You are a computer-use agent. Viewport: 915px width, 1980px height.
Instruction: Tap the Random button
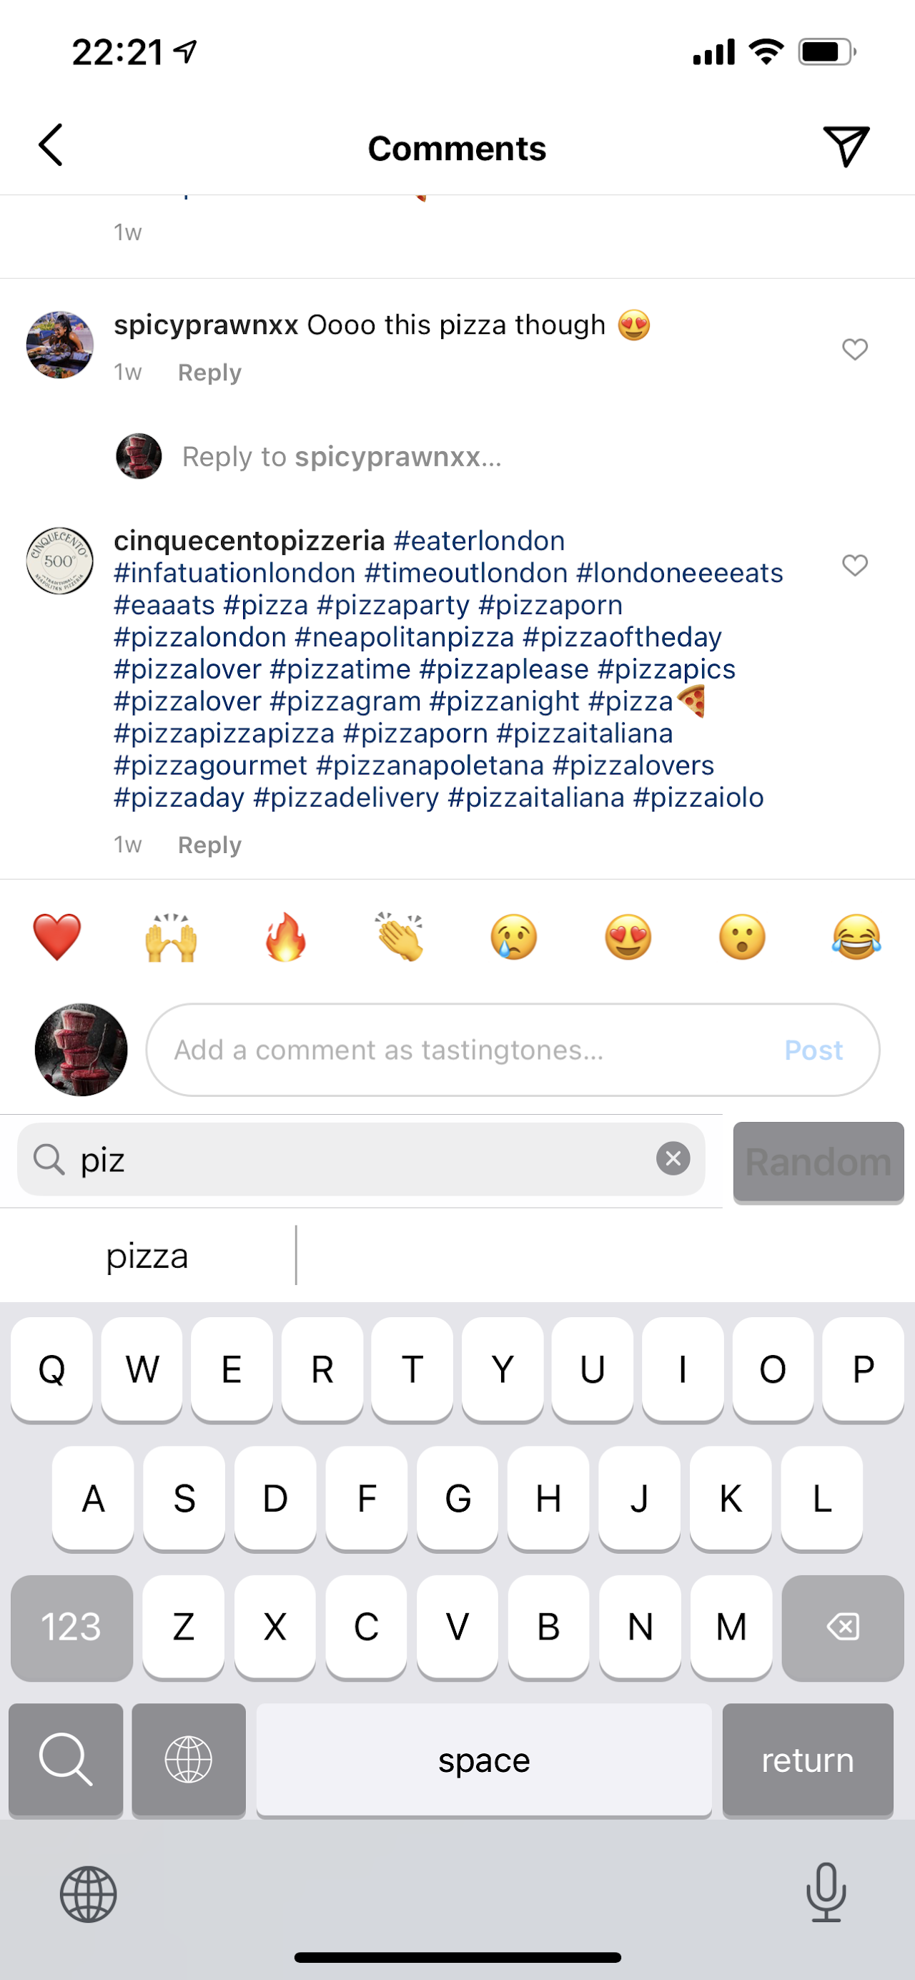click(x=818, y=1161)
